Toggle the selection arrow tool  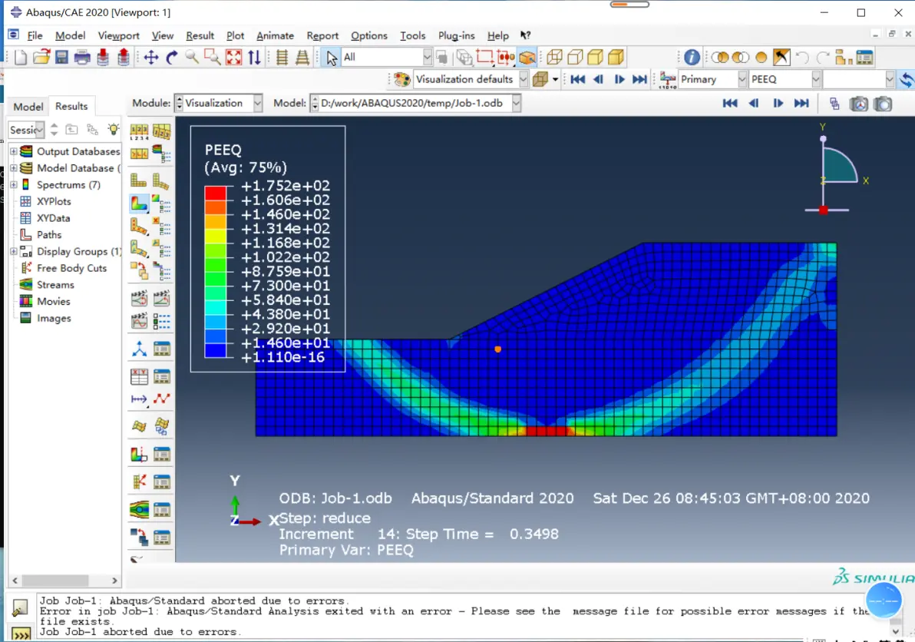pyautogui.click(x=332, y=57)
